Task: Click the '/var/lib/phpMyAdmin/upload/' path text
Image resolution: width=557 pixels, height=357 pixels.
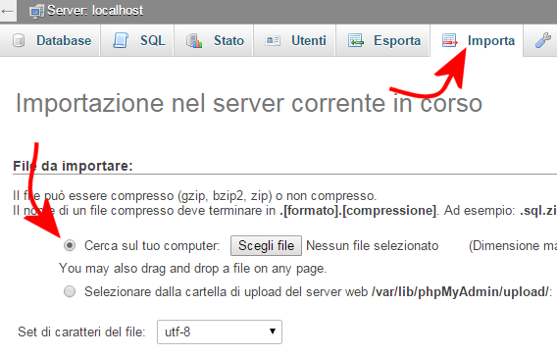Action: click(x=460, y=291)
